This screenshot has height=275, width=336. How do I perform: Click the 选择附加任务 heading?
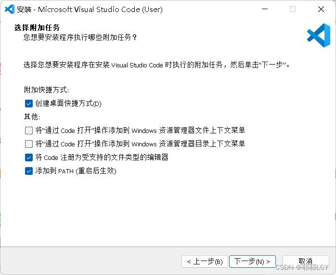[x=37, y=27]
